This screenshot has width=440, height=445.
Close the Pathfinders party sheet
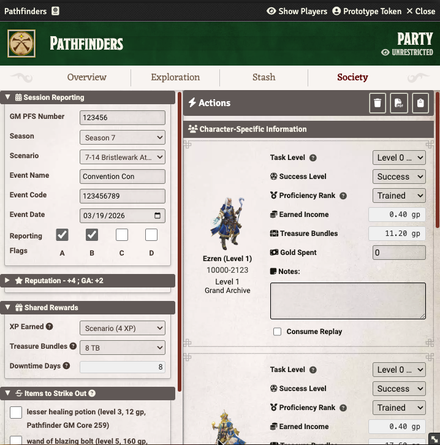421,11
